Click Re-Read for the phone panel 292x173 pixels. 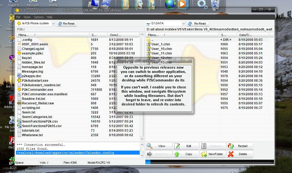[x=67, y=23]
